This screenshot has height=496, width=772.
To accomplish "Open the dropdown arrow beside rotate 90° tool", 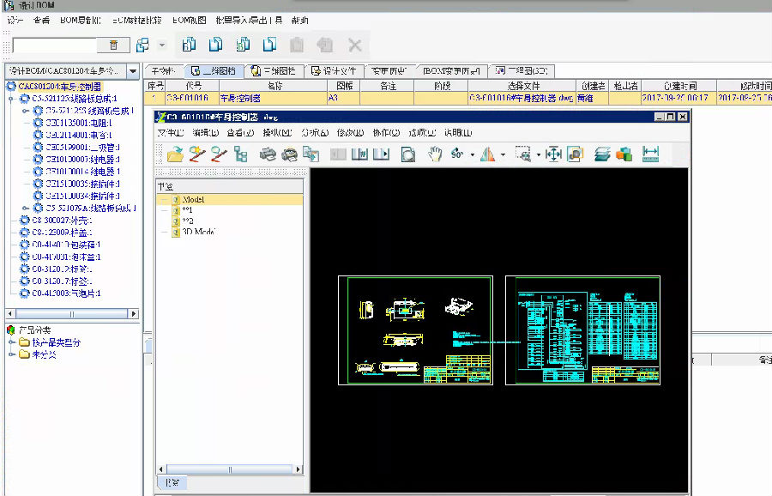I will tap(473, 155).
